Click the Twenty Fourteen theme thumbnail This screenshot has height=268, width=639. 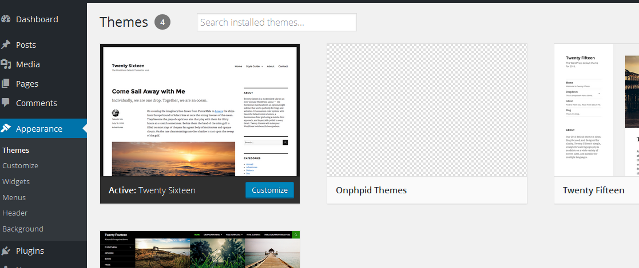pos(200,249)
